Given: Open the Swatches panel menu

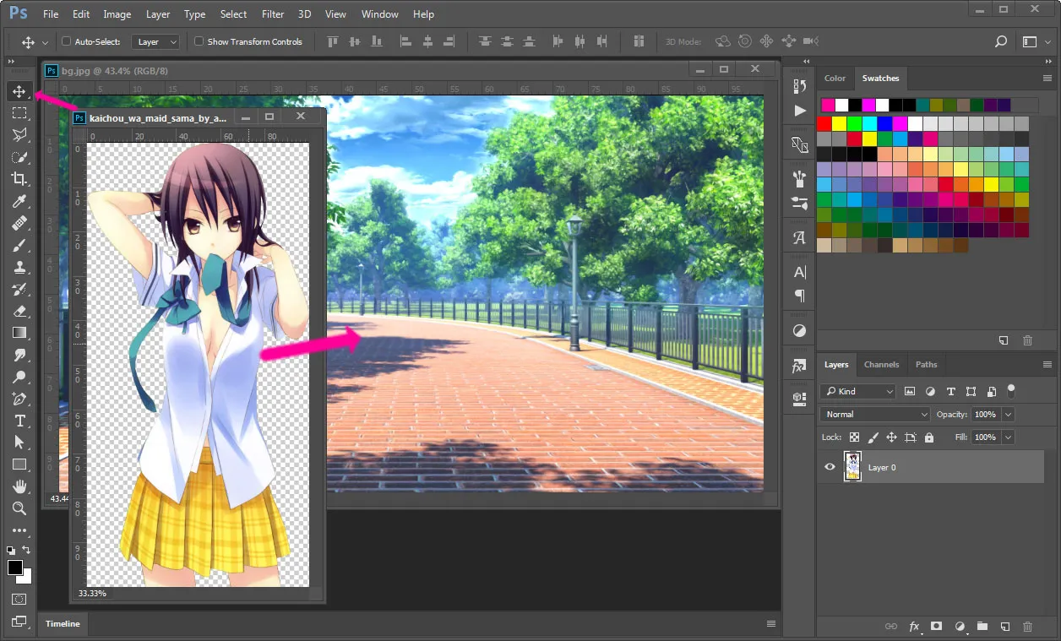Looking at the screenshot, I should pos(1047,78).
